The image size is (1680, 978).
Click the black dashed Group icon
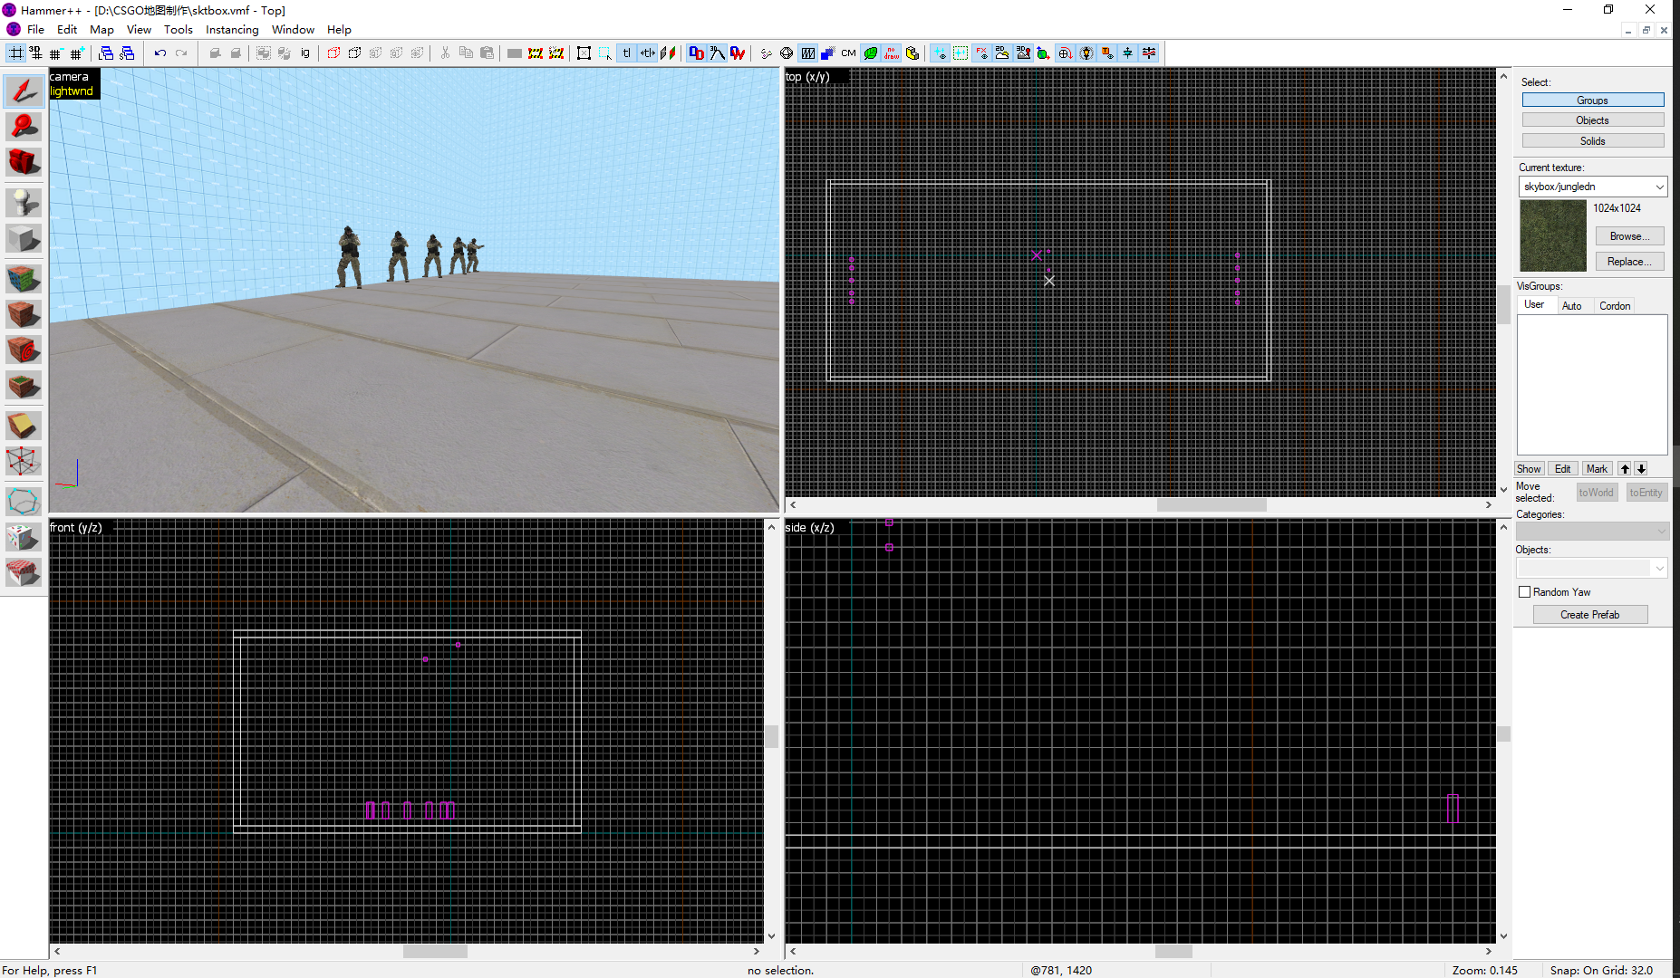354,53
